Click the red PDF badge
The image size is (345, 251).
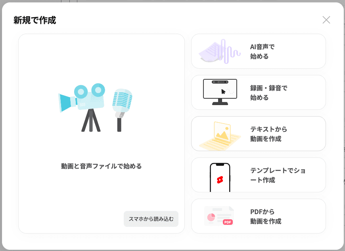click(x=228, y=222)
